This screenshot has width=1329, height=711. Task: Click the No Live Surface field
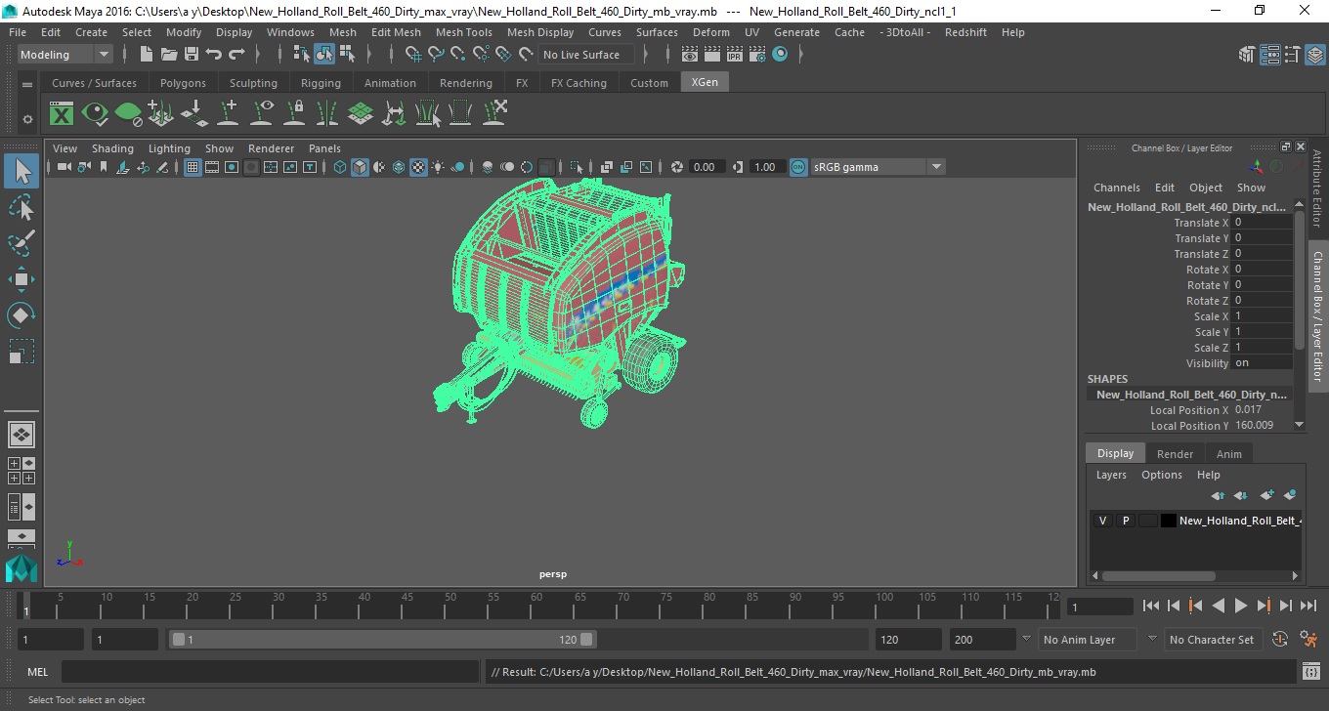(587, 55)
